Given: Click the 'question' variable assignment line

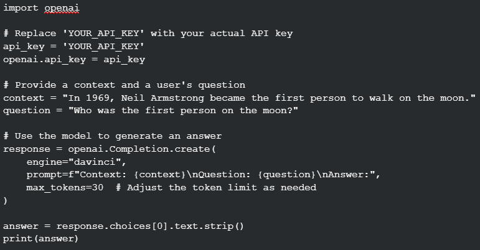Looking at the screenshot, I should pyautogui.click(x=151, y=111).
